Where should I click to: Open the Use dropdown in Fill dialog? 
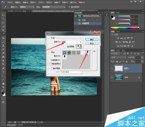click(72, 42)
